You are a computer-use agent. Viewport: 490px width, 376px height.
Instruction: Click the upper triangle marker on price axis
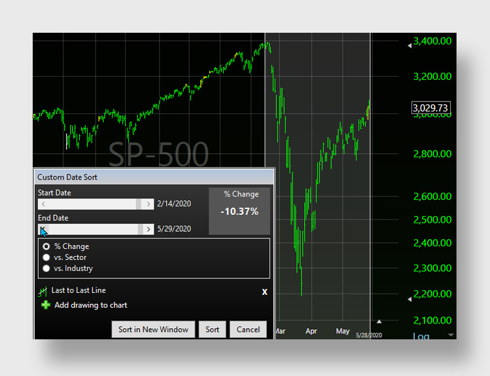(410, 45)
